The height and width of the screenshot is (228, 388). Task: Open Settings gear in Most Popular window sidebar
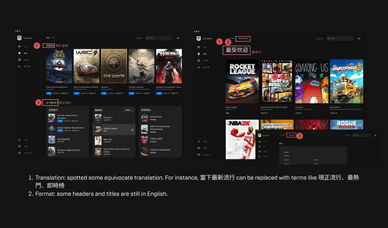[x=199, y=148]
